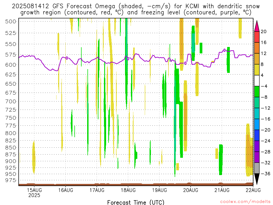
Task: Click the 21AUG date axis label
Action: [222, 190]
